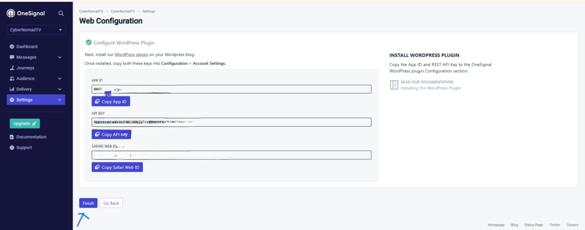585x230 pixels.
Task: Click inside the API Key text field
Action: click(231, 122)
